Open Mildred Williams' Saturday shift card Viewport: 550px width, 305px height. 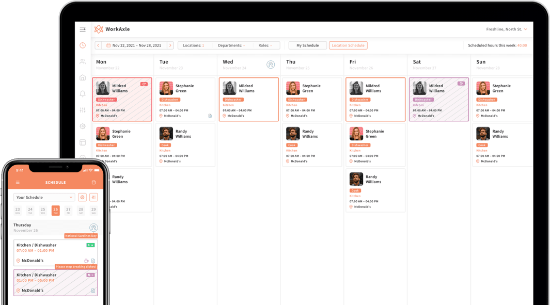pos(438,100)
